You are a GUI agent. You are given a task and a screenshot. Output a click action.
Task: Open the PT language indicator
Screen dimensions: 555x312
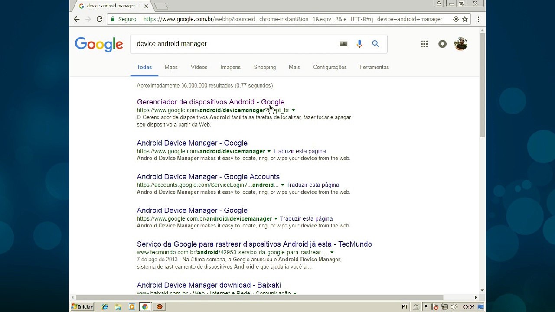coord(405,307)
